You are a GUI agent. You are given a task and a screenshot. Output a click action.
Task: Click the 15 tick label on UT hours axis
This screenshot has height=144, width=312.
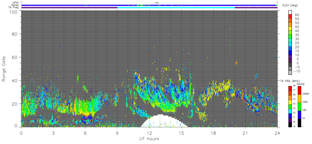tap(181, 133)
